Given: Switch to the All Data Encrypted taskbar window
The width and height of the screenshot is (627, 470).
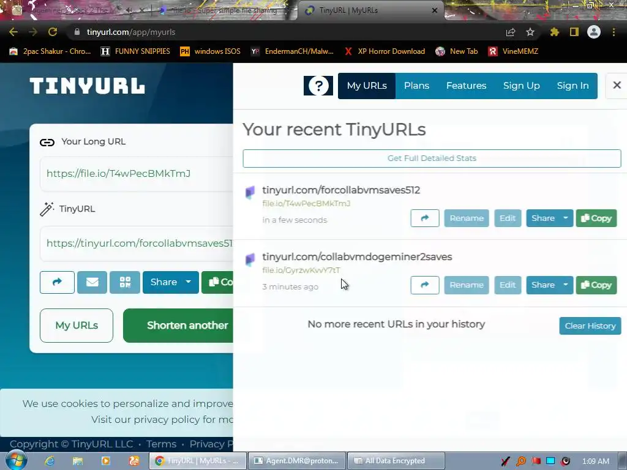Looking at the screenshot, I should (x=396, y=461).
